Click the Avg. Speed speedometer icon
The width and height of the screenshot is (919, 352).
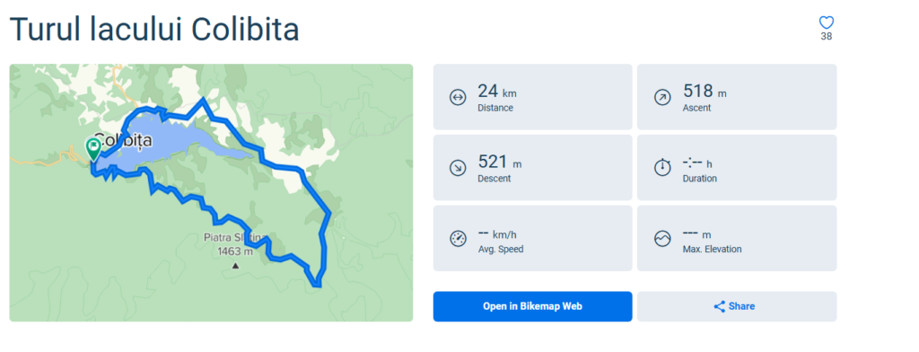point(457,239)
